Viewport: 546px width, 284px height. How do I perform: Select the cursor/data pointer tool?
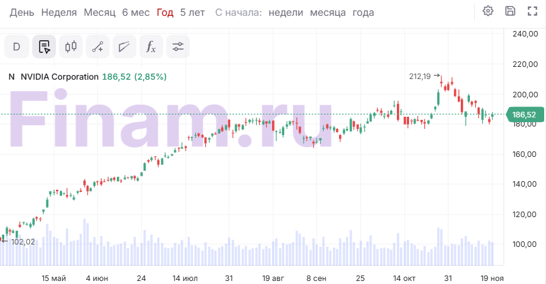click(x=44, y=46)
